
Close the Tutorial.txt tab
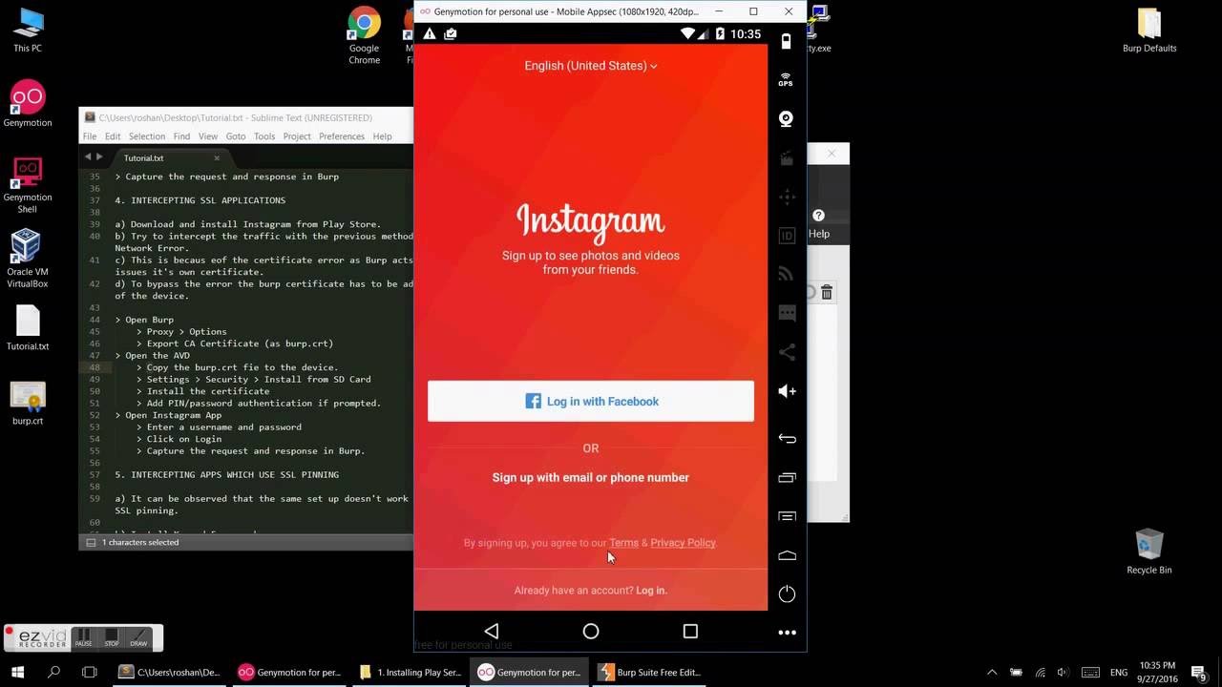click(217, 157)
